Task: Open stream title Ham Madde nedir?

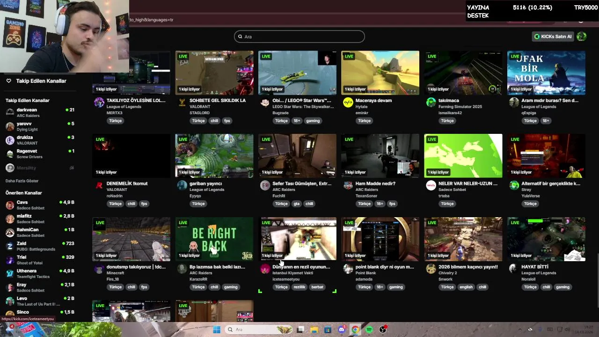Action: (375, 183)
